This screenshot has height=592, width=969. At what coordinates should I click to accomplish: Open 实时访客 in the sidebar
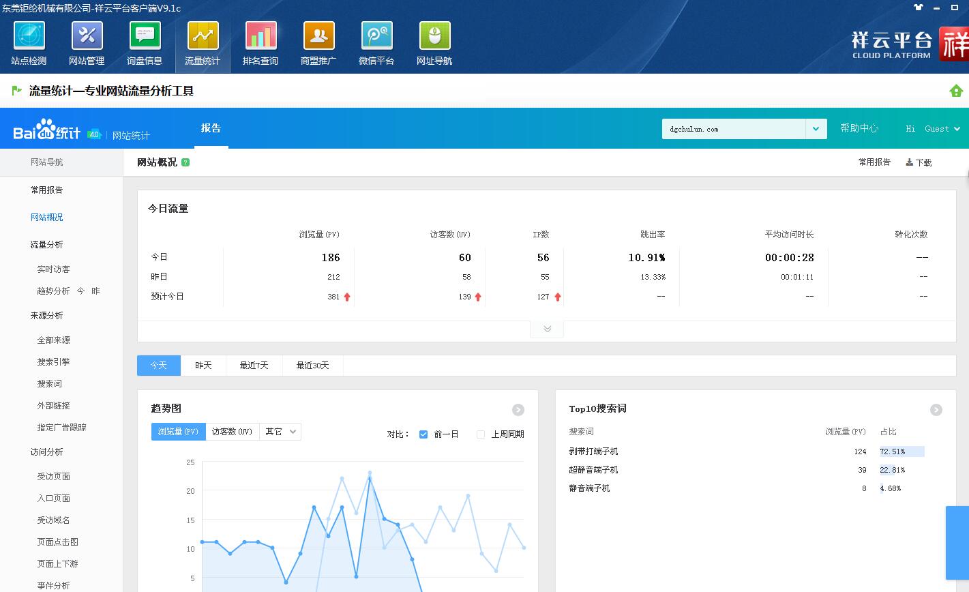(53, 269)
